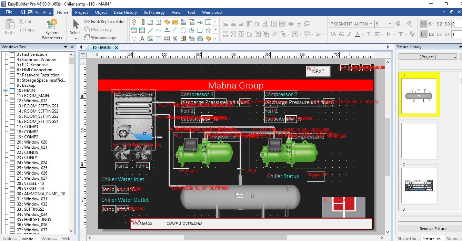This screenshot has height=241, width=462.
Task: Pick the Pie shape tool
Action: click(x=192, y=30)
